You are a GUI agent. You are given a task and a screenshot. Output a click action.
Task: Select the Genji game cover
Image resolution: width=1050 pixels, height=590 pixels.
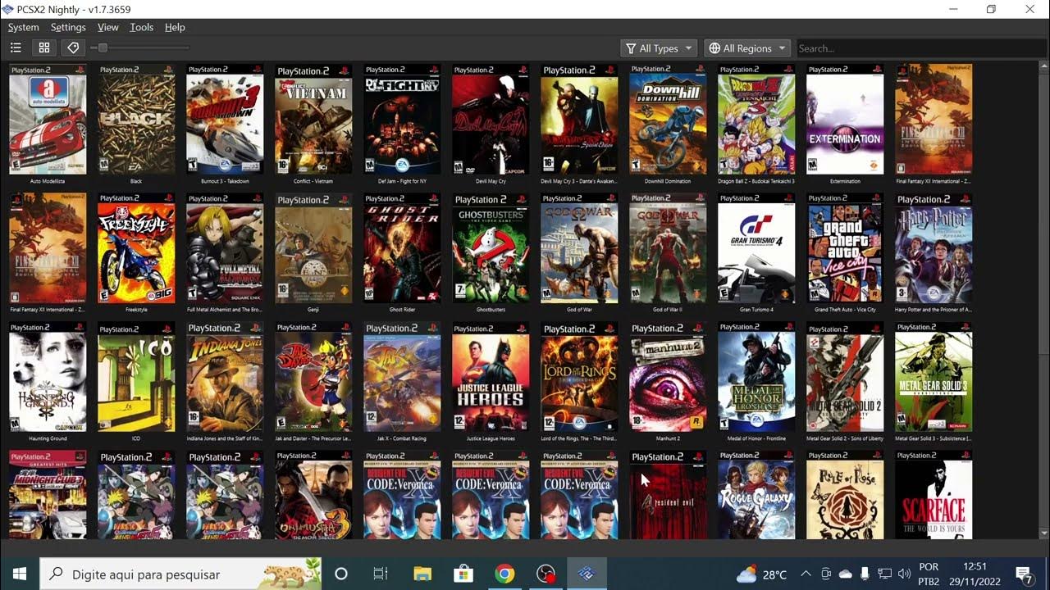click(313, 248)
